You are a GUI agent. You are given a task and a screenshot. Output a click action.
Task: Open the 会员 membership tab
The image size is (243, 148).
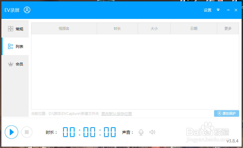[x=15, y=64]
